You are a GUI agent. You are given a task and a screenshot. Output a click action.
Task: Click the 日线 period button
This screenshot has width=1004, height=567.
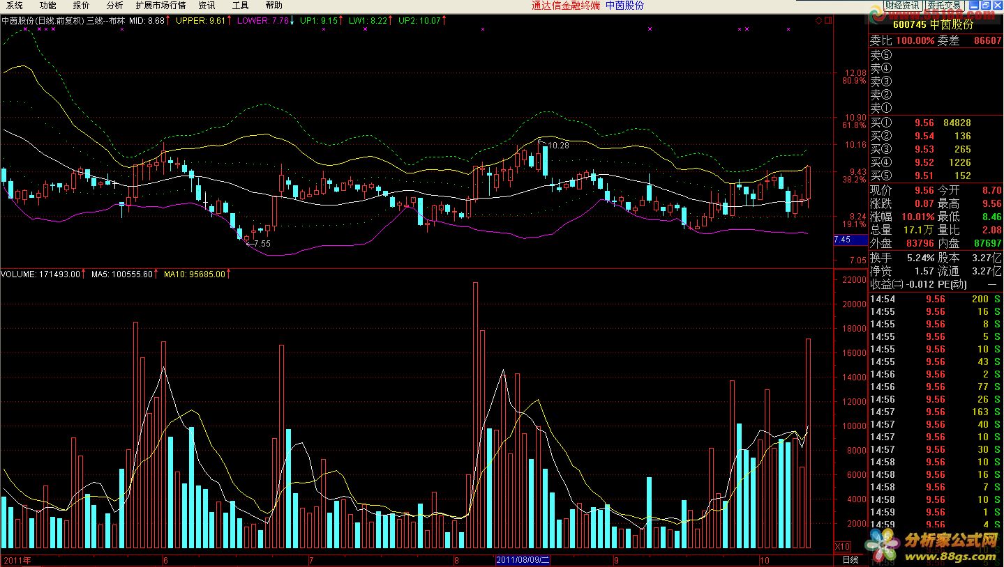tap(850, 560)
